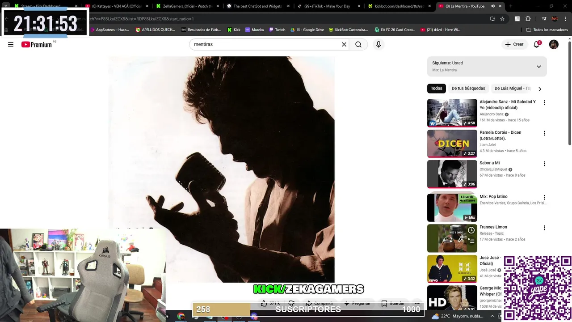Open Mureka bookmark

pyautogui.click(x=254, y=30)
